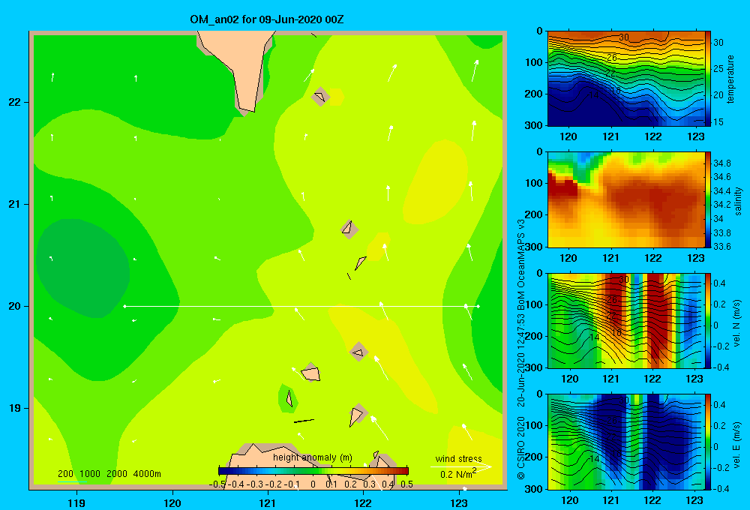Click the small island east of Taiwan's tip
750x510 pixels.
coord(320,97)
